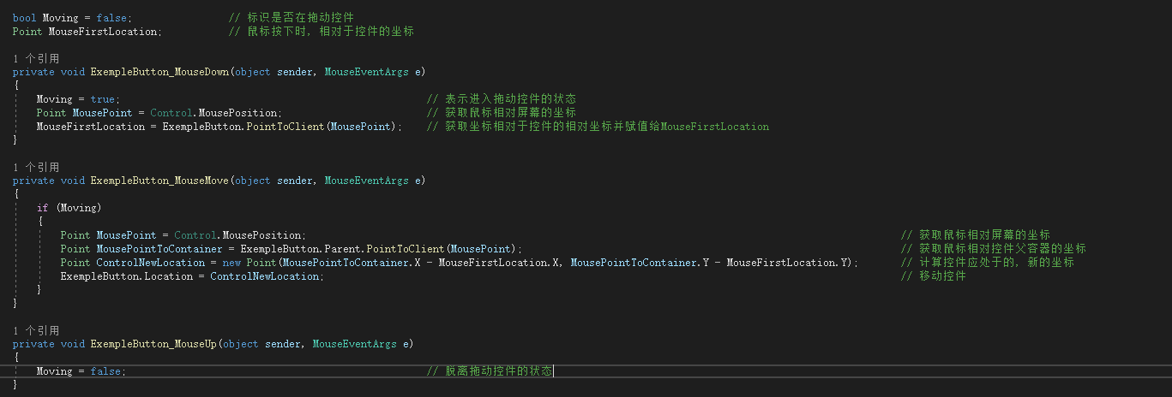Click the comment '// 获取鼠标相对控件父容器的坐标'
The image size is (1172, 397).
(x=994, y=249)
